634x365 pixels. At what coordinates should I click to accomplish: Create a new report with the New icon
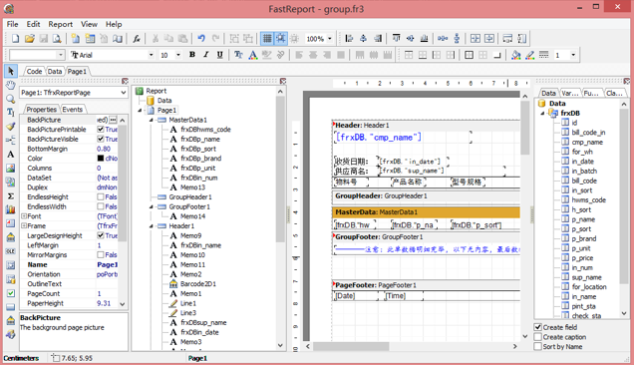point(15,39)
